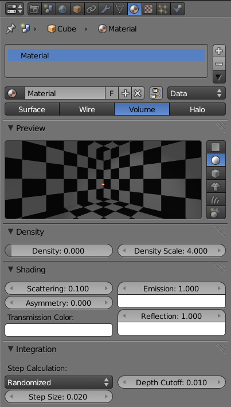Remove the selected material slot

(x=219, y=64)
